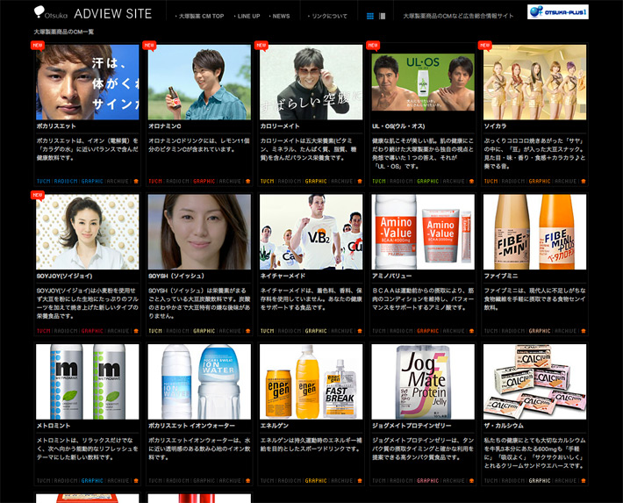The width and height of the screenshot is (623, 503).
Task: Open the Jog Mate Protein Jelly thumbnail
Action: [x=423, y=382]
